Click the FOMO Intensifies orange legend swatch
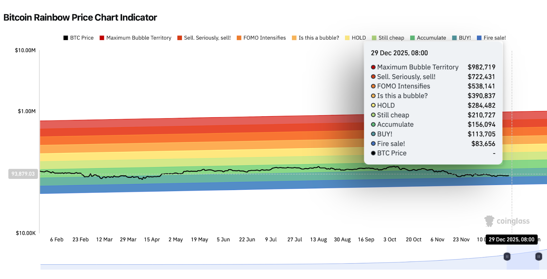The image size is (547, 279). coord(239,38)
